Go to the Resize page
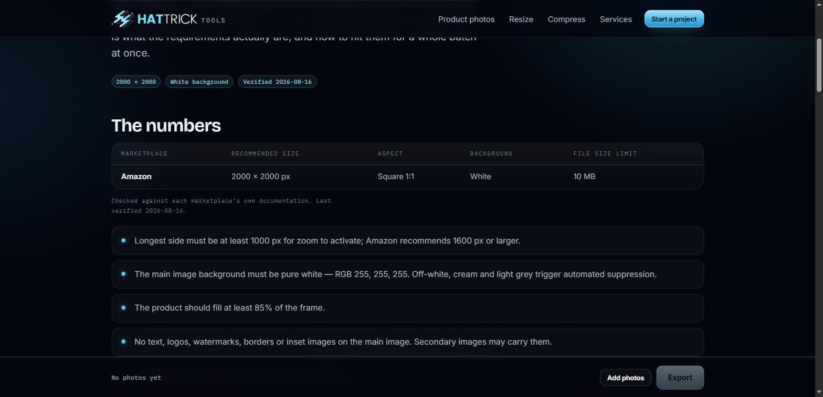The image size is (823, 397). coord(521,19)
